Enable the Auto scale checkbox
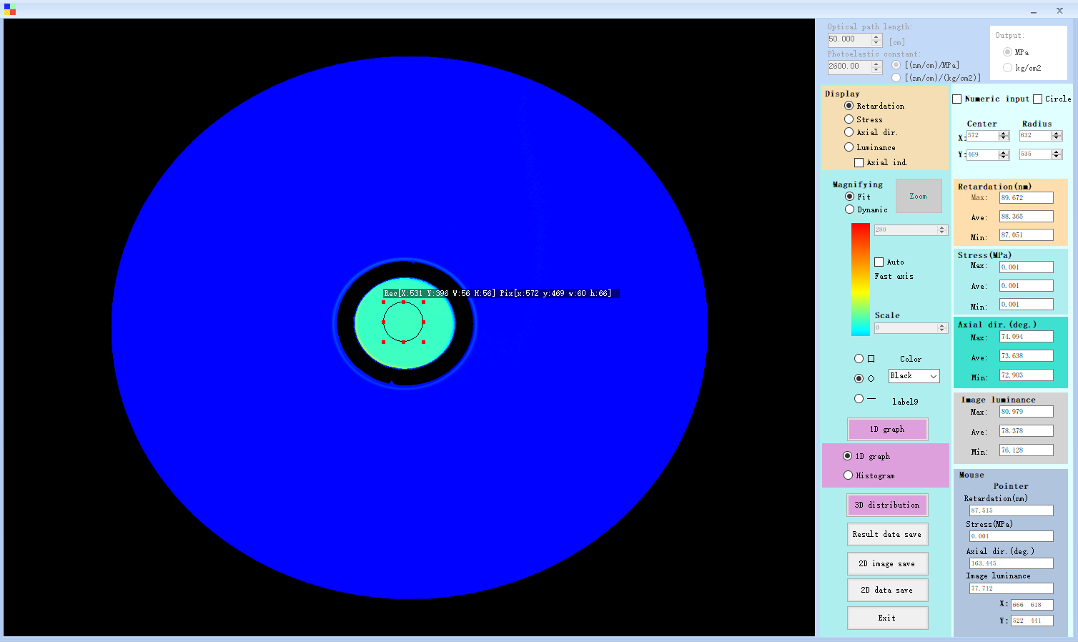The image size is (1078, 642). pos(879,262)
